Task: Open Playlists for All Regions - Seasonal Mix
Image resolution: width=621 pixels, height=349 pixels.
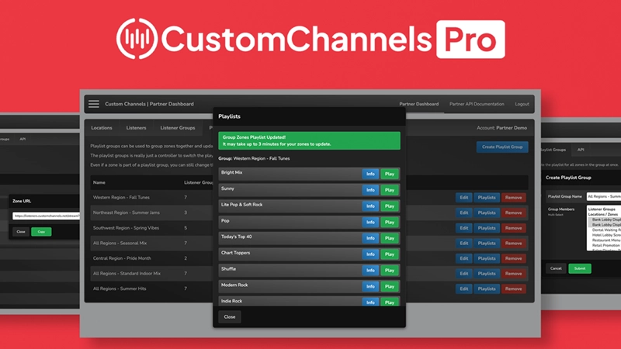Action: tap(487, 244)
